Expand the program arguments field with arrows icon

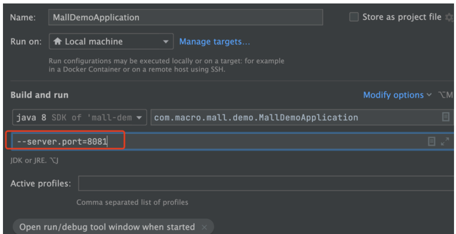click(x=446, y=142)
